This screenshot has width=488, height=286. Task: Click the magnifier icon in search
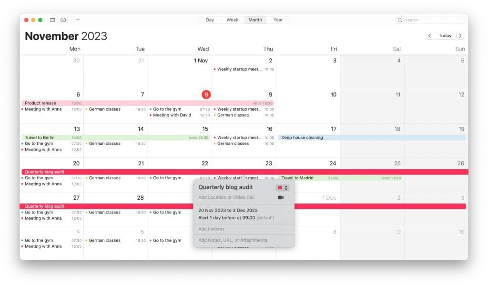pos(400,20)
